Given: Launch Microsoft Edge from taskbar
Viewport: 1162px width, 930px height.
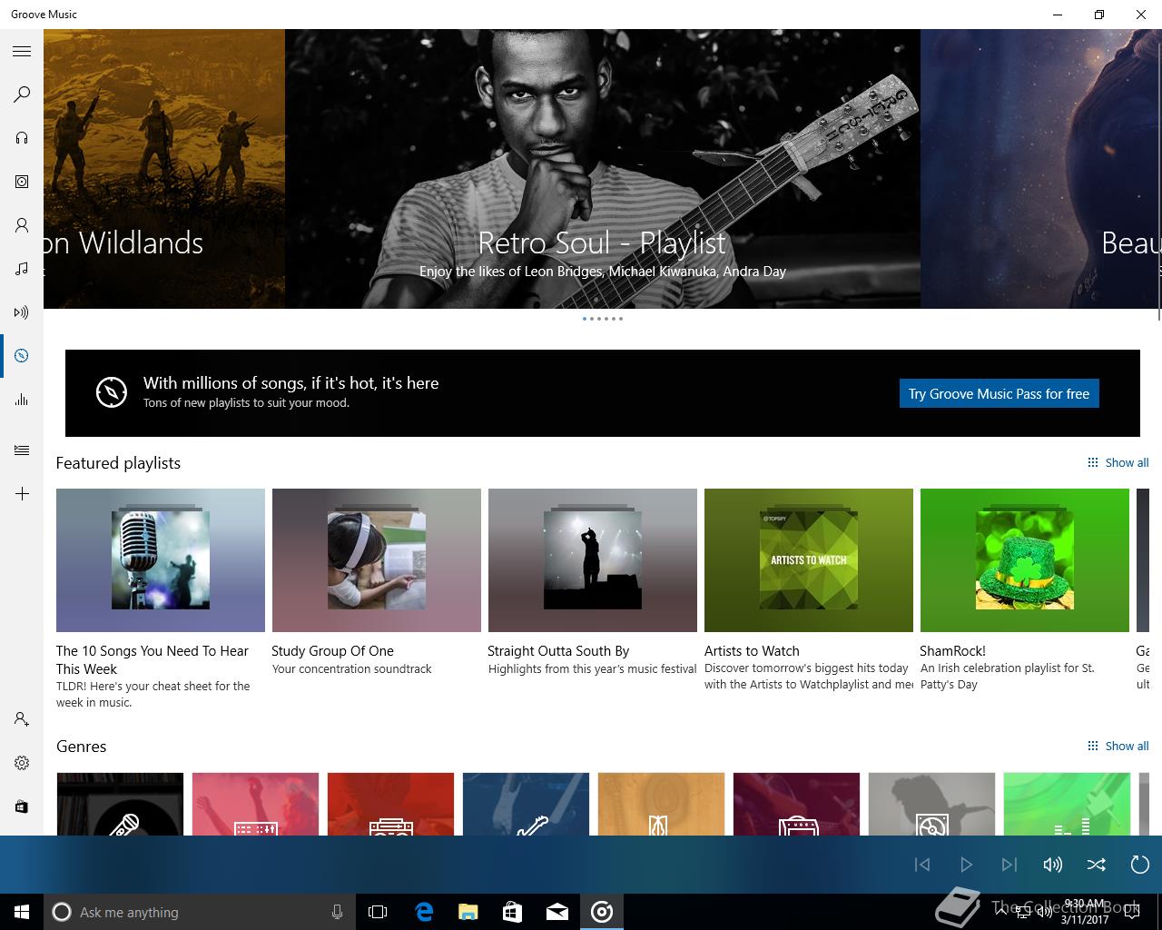Looking at the screenshot, I should pos(424,912).
